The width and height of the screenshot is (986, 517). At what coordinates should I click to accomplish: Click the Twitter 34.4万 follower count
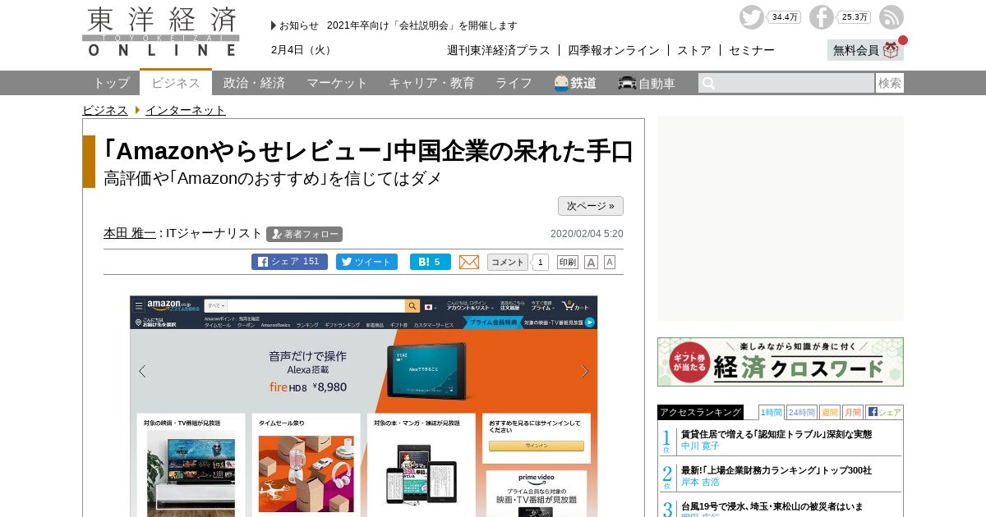tap(785, 17)
